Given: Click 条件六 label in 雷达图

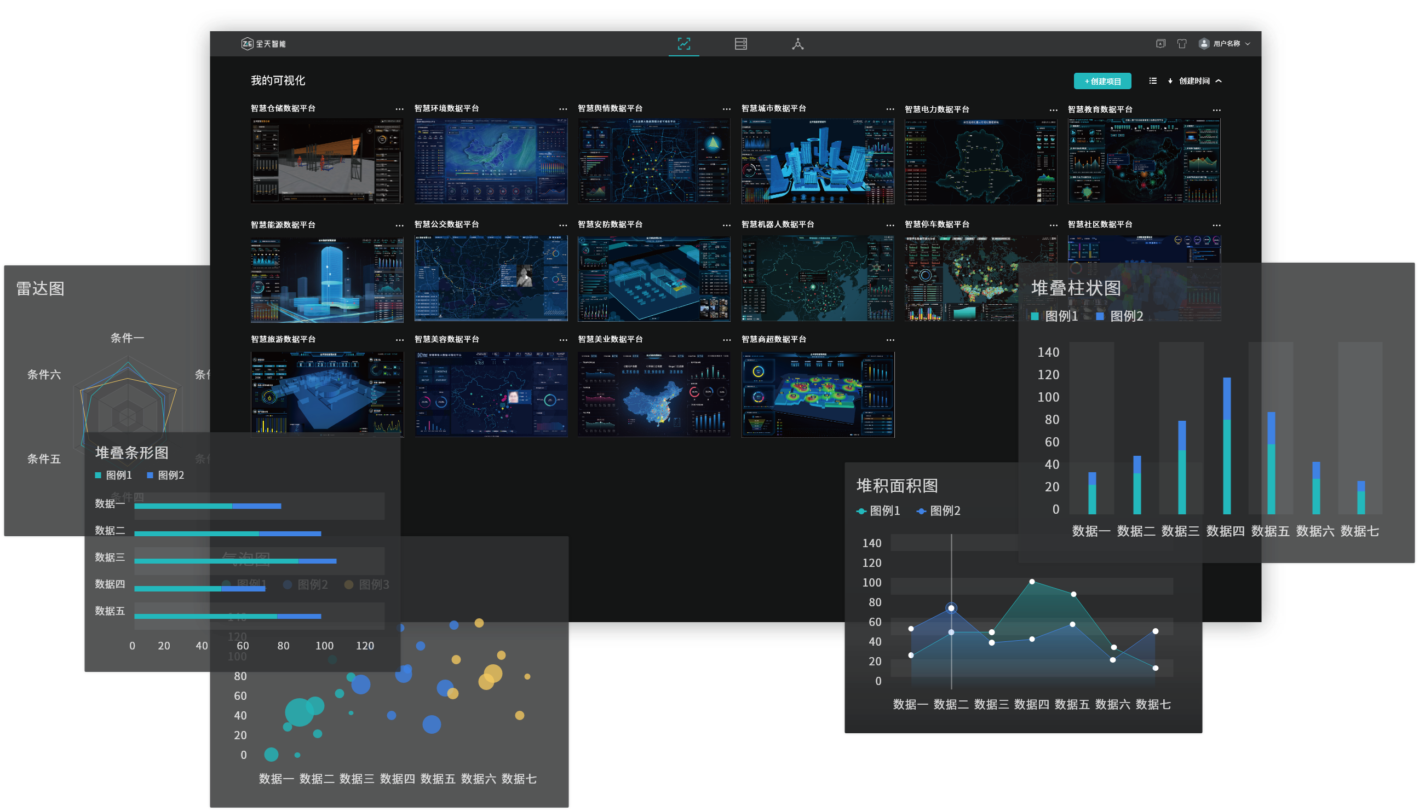Looking at the screenshot, I should [44, 375].
